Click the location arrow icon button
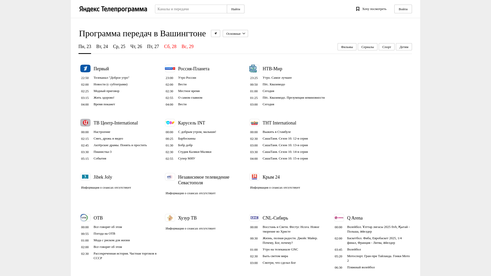491x276 pixels. [216, 33]
